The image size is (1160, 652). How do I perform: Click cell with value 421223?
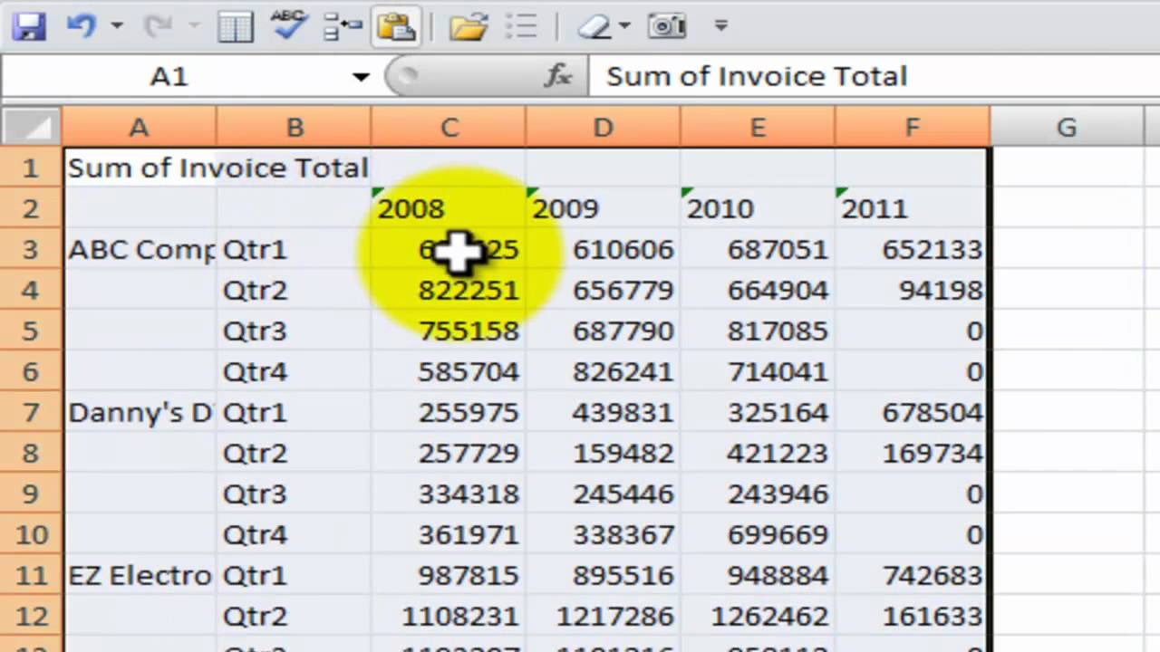click(x=758, y=453)
